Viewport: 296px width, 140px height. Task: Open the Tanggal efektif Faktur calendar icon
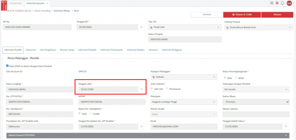point(286,126)
